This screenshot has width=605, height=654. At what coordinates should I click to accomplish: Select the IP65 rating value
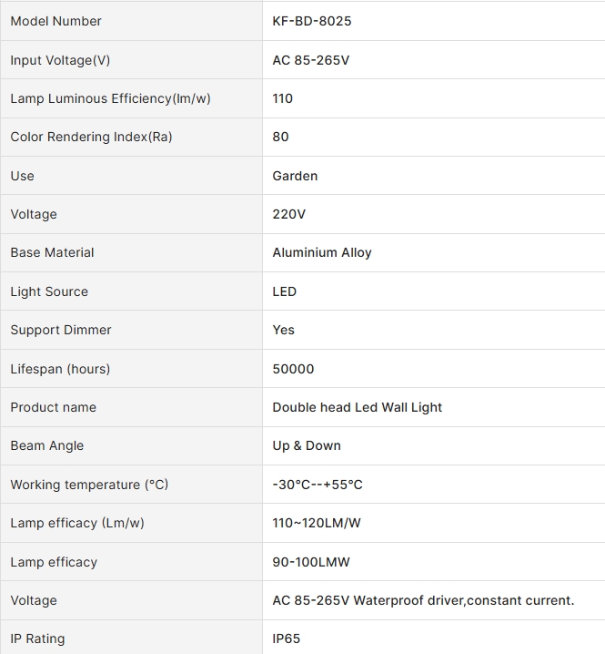[287, 639]
